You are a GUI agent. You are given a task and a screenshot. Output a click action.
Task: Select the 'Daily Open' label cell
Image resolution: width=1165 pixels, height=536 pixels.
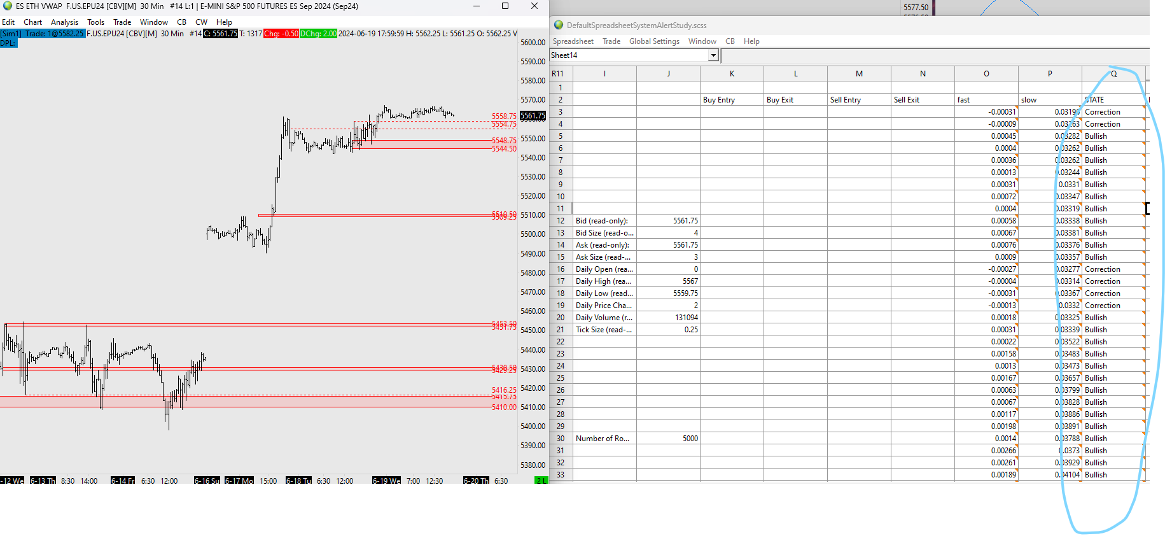click(604, 269)
